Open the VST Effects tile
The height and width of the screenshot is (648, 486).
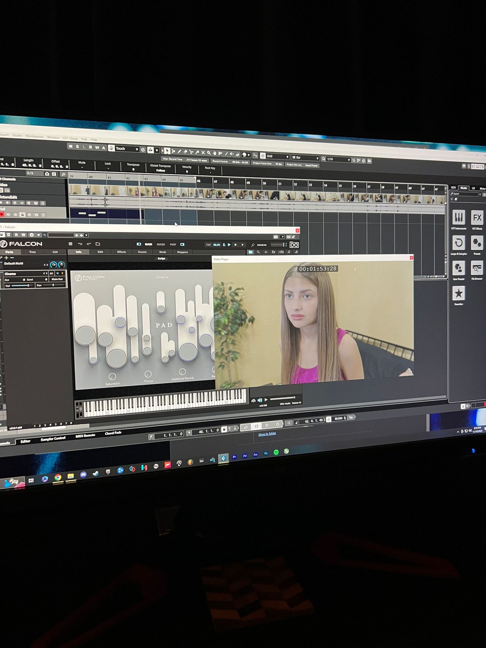pyautogui.click(x=477, y=218)
